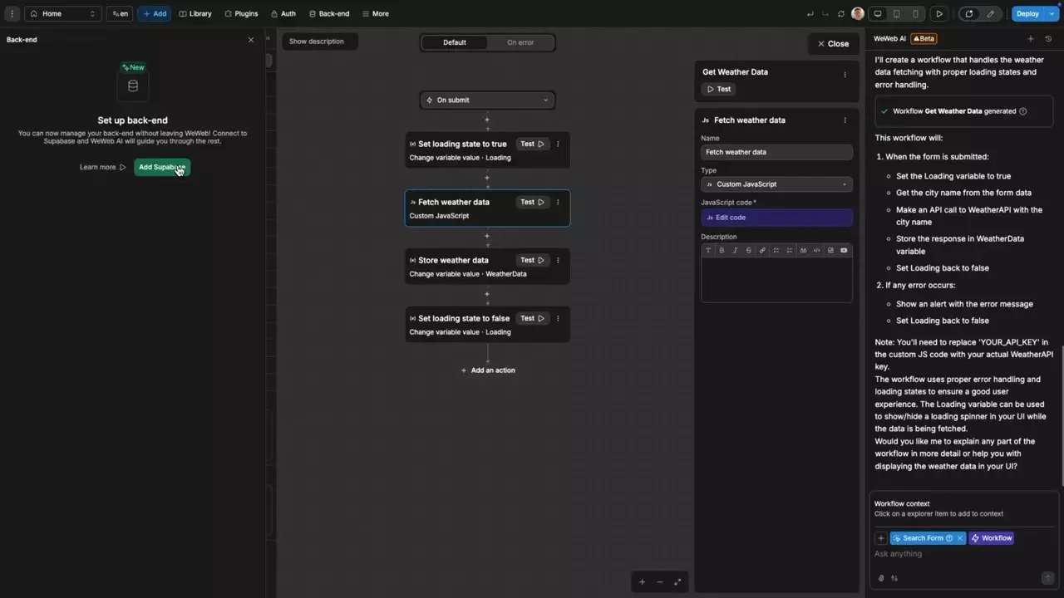Select the italic formatting icon
Image resolution: width=1064 pixels, height=598 pixels.
click(x=735, y=250)
